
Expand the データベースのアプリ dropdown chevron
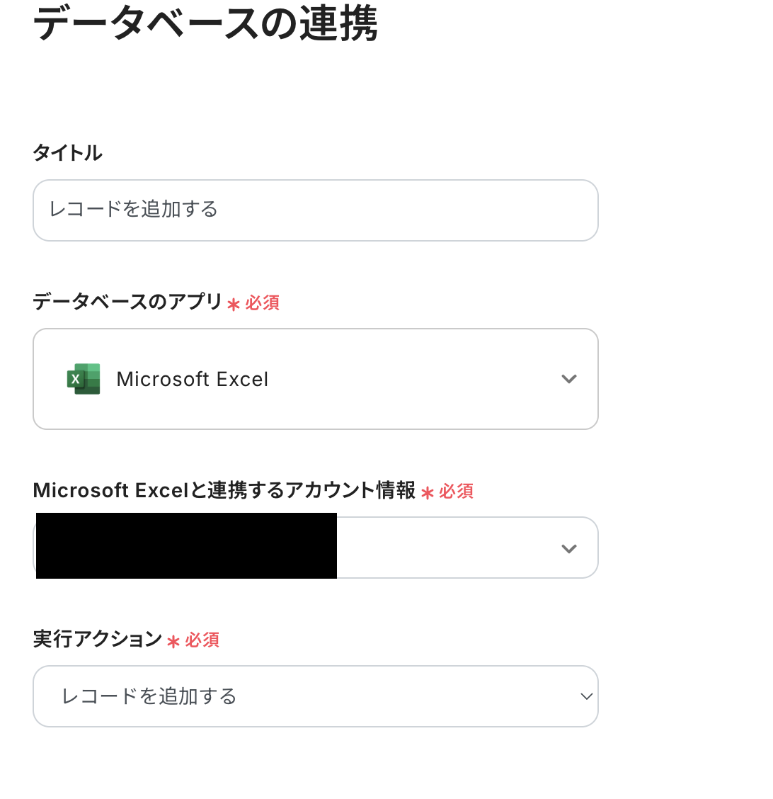tap(568, 379)
